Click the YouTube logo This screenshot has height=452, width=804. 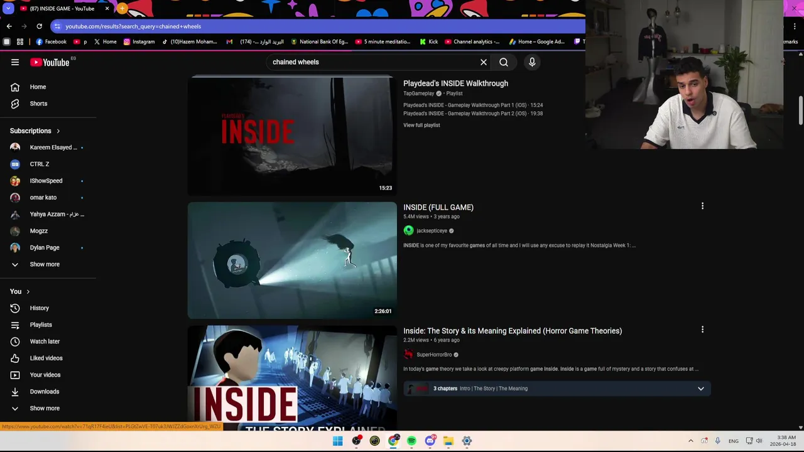click(x=50, y=62)
